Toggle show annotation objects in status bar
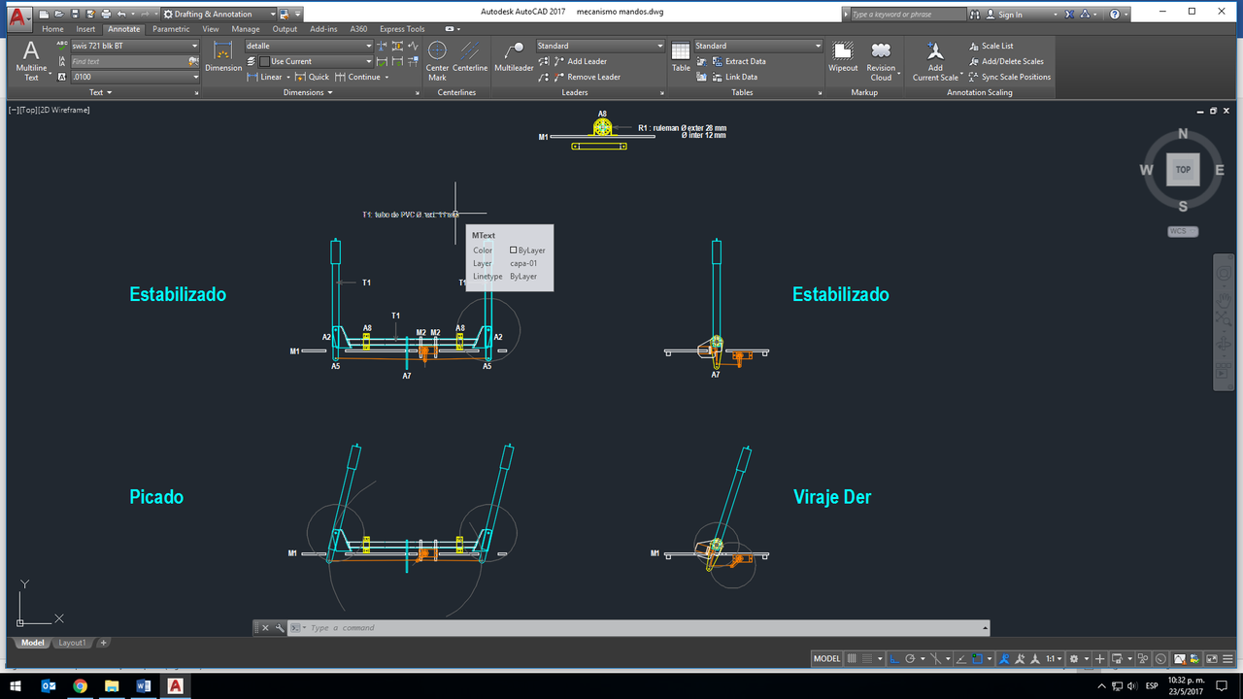This screenshot has width=1243, height=699. click(1004, 658)
